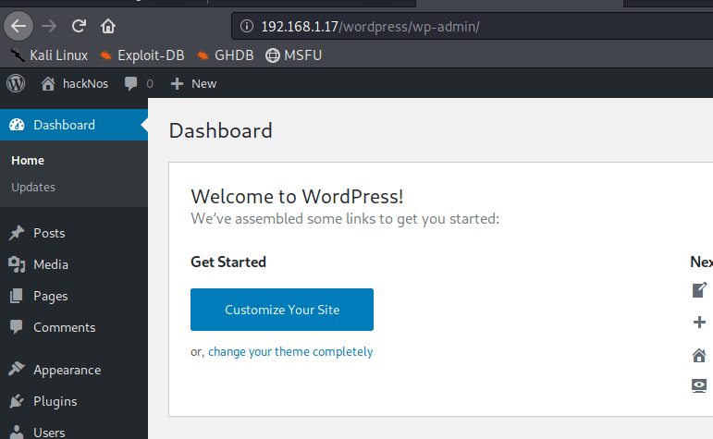
Task: Click the Get Started heading
Action: (x=228, y=262)
